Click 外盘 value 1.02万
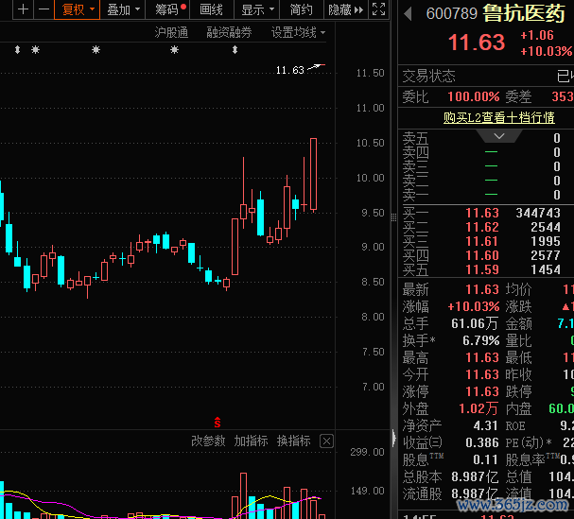Image resolution: width=574 pixels, height=519 pixels. (478, 408)
